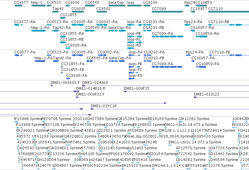The width and height of the screenshot is (249, 170).
Task: Select the CG16957-RA transcript label
Action: [x=202, y=27]
